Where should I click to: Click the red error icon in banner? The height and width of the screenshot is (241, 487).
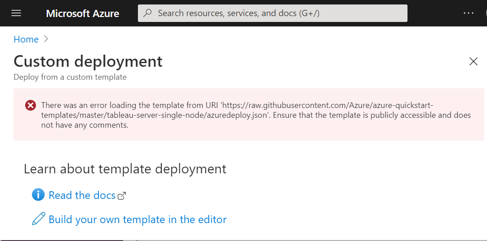click(31, 105)
